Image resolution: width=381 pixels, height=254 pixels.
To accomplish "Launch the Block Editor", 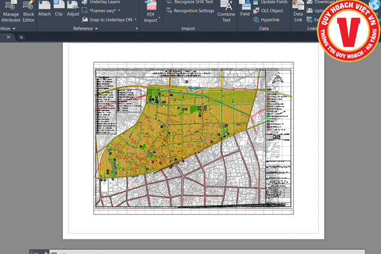I will pos(29,13).
